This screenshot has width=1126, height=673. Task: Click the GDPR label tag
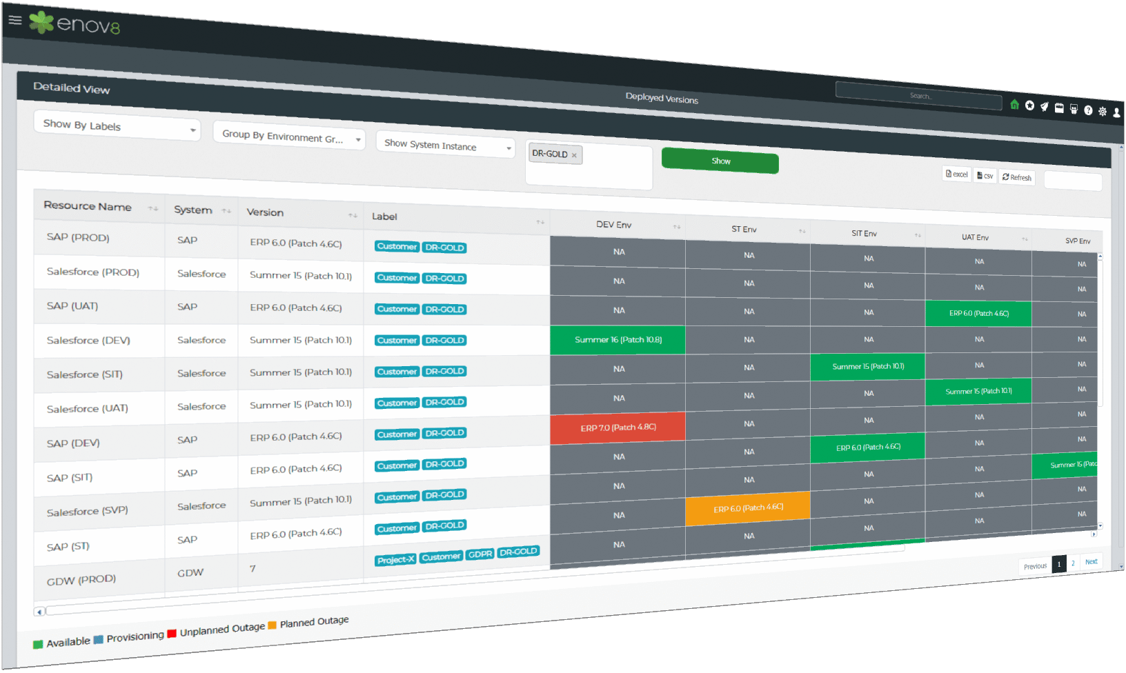[x=480, y=554]
